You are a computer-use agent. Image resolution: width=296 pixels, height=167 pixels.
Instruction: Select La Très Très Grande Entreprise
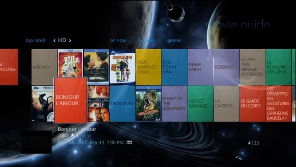coord(253,67)
